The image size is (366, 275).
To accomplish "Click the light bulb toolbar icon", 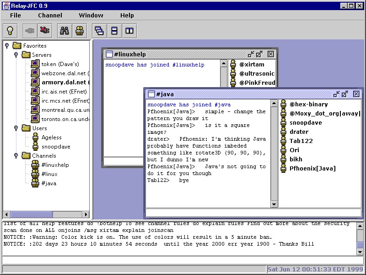I will 9,31.
